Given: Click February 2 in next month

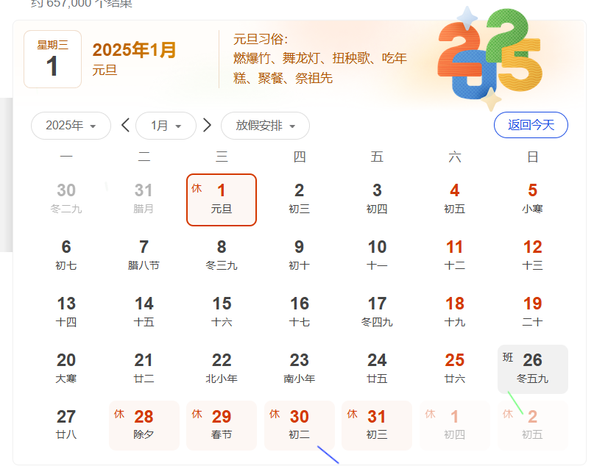Looking at the screenshot, I should pos(532,425).
